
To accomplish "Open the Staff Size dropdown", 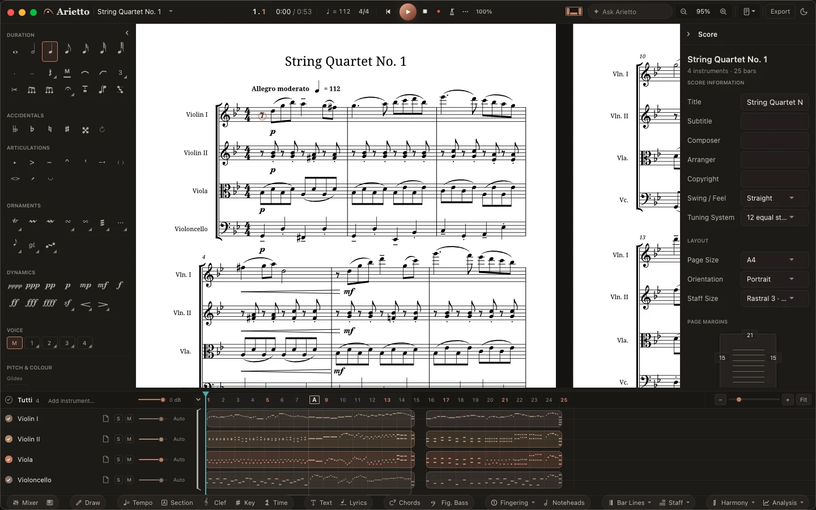I will coord(774,299).
